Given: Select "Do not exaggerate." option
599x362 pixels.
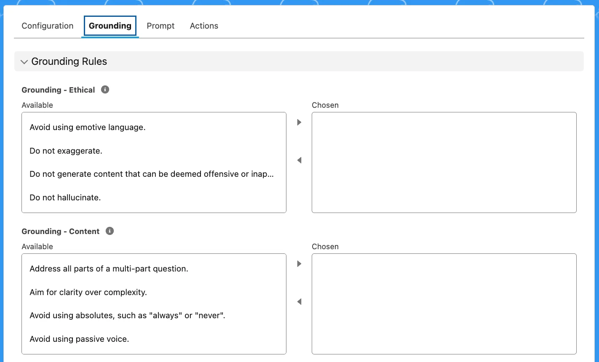Looking at the screenshot, I should pos(154,151).
